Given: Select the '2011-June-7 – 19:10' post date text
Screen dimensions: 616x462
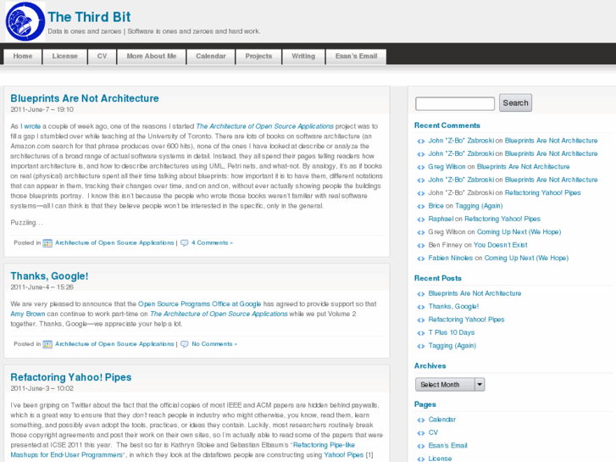Looking at the screenshot, I should coord(42,109).
